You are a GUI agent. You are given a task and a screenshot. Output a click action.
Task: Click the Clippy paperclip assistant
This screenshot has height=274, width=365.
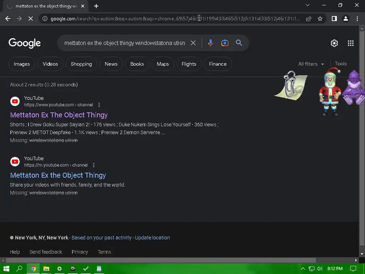click(291, 86)
